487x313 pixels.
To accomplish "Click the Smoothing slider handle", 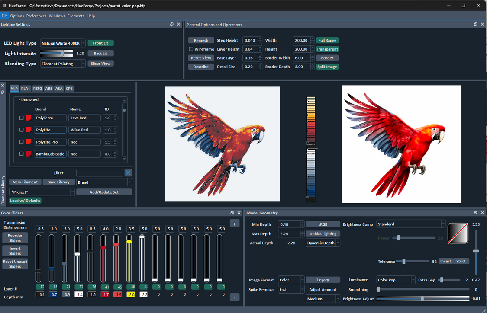I will (379, 289).
